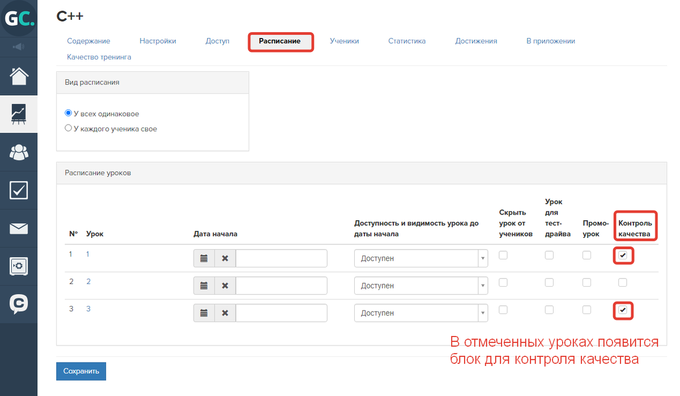Open availability dropdown for lesson 3
The width and height of the screenshot is (680, 396).
click(421, 313)
